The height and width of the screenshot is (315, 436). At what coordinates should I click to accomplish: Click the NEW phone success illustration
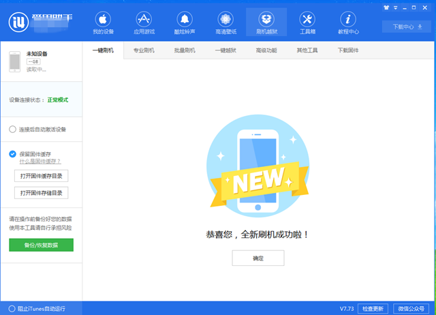[x=258, y=166]
